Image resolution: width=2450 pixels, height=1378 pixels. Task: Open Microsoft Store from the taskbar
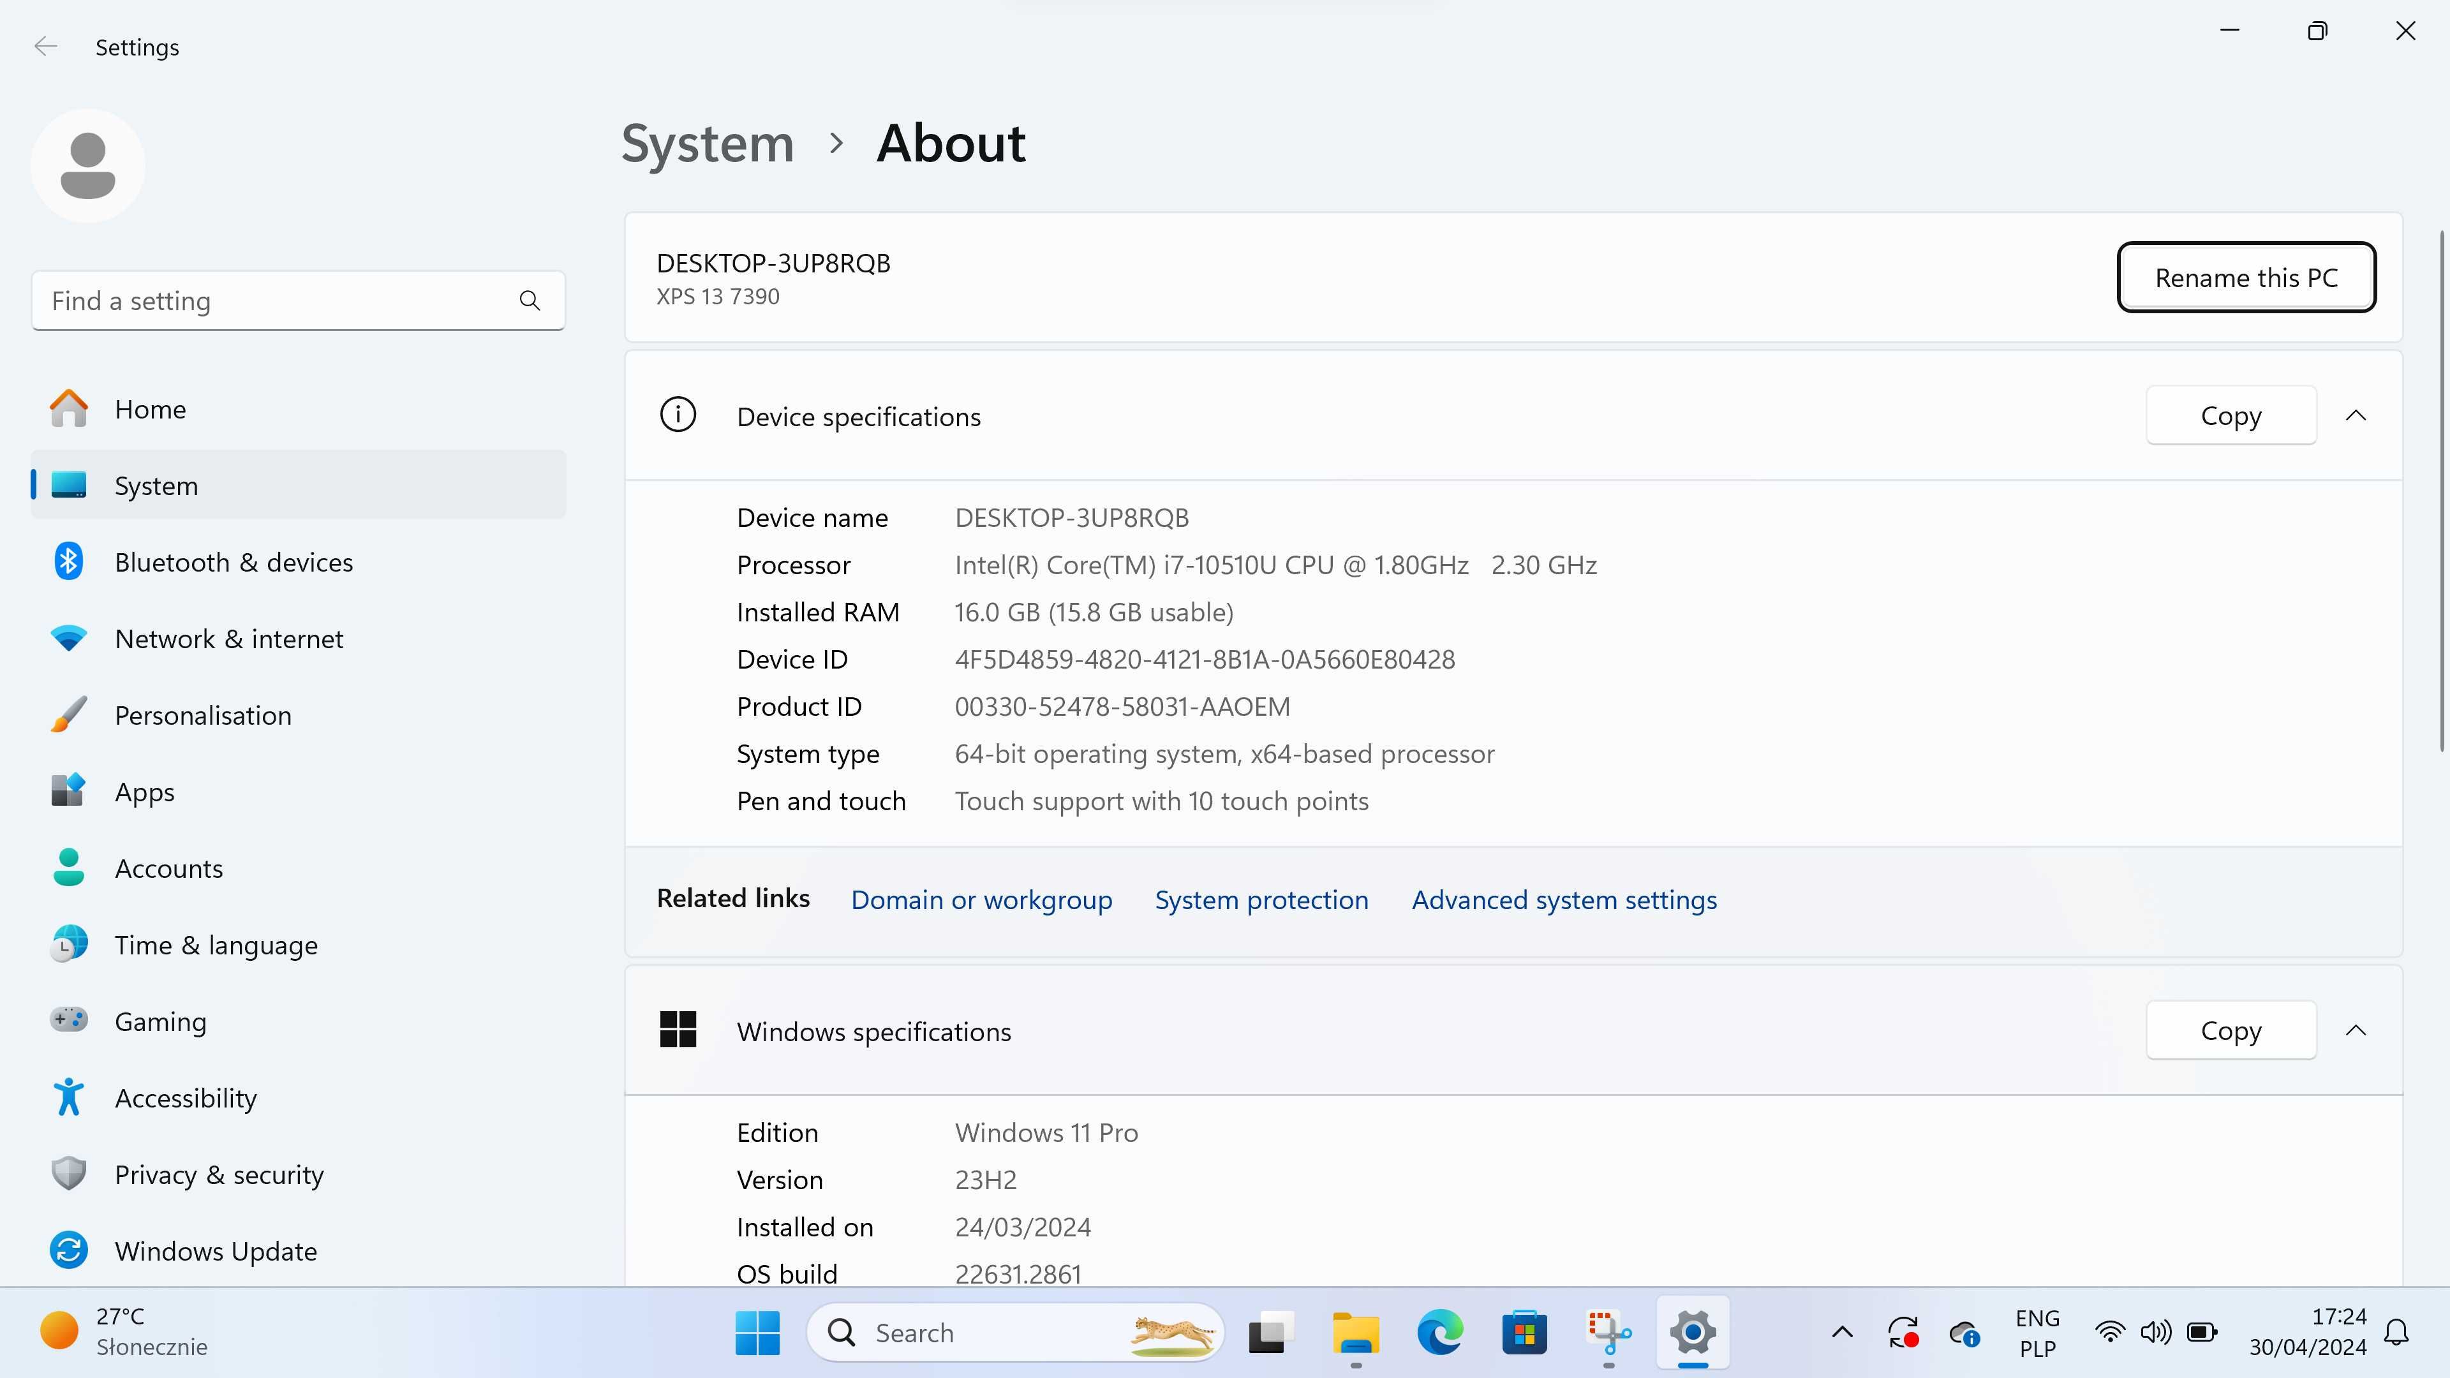pos(1525,1332)
